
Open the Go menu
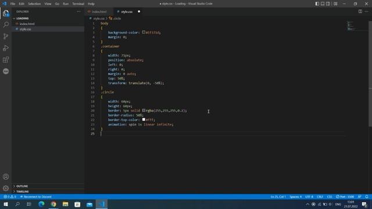(57, 4)
